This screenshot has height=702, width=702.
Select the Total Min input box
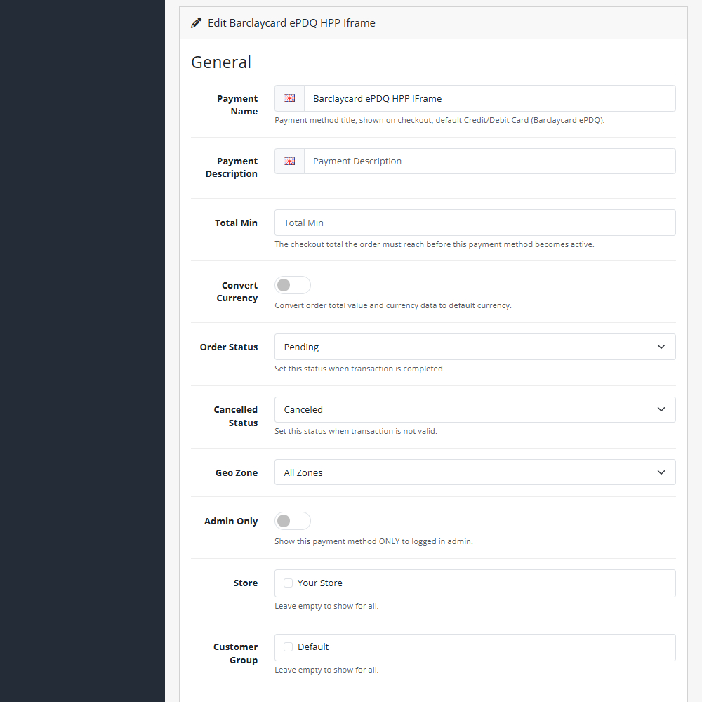(x=475, y=223)
